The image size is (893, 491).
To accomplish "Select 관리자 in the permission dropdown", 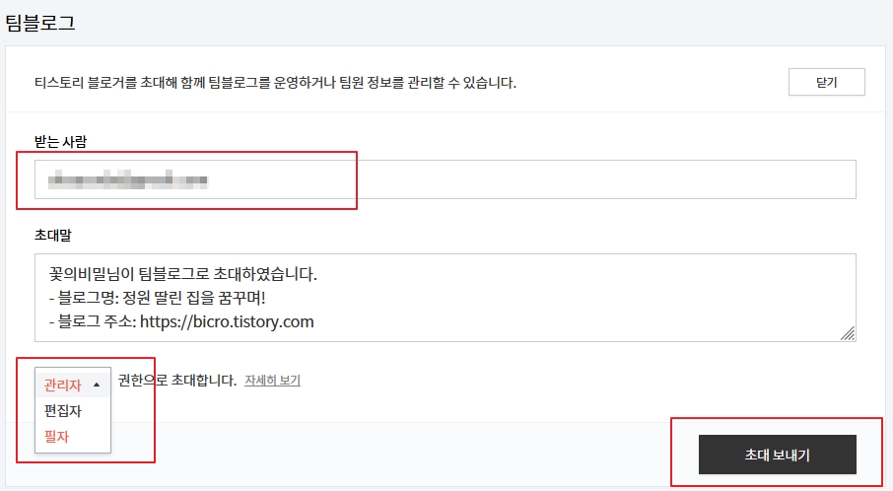I will pyautogui.click(x=63, y=386).
